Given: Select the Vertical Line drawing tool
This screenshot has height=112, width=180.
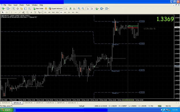Looking at the screenshot, I should (x=12, y=12).
